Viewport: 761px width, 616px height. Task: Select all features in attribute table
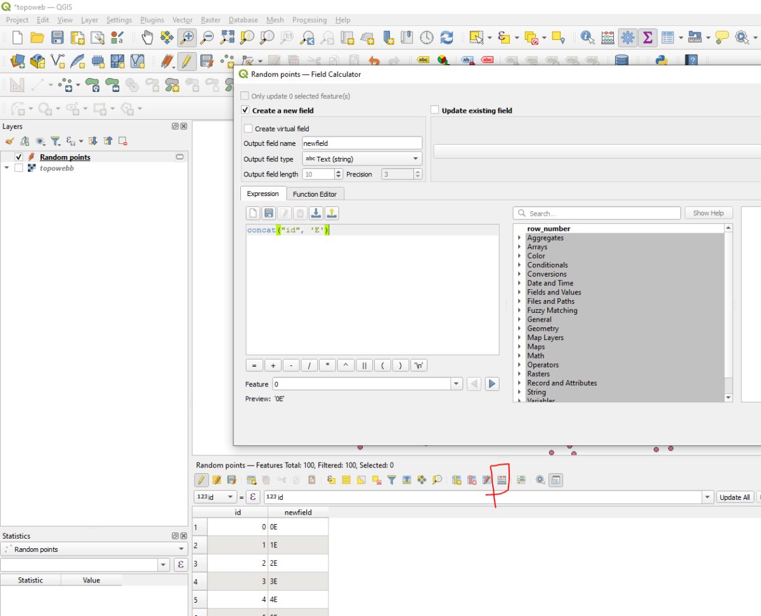346,480
